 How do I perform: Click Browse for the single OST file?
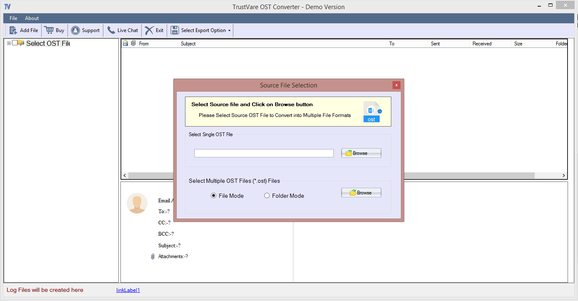click(361, 153)
